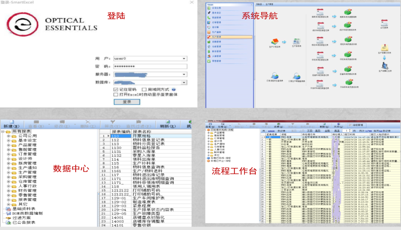This screenshot has height=230, width=401.
Task: Click 新建(N) in the data center toolbar
Action: [12, 124]
